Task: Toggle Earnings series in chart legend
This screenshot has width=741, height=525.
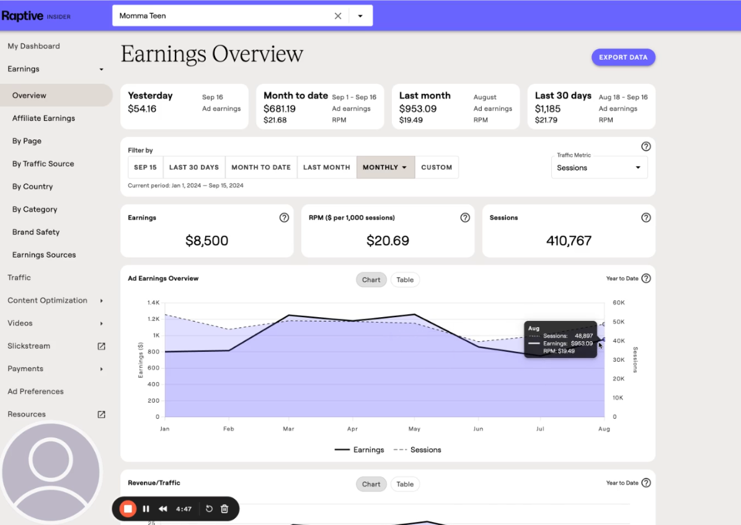Action: (x=359, y=450)
